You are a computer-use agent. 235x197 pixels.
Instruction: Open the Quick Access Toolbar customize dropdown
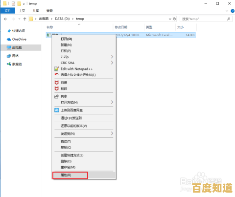24,3
